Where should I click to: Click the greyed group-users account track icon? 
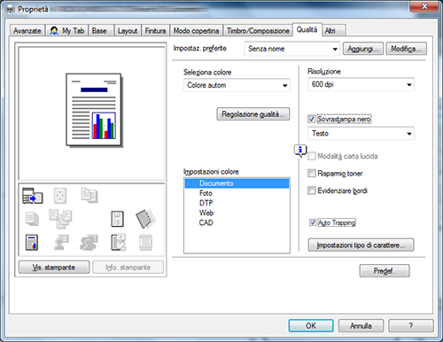89,243
